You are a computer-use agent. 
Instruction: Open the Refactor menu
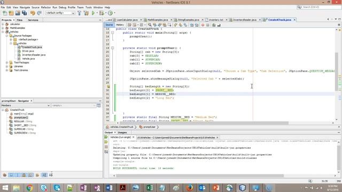click(46, 7)
